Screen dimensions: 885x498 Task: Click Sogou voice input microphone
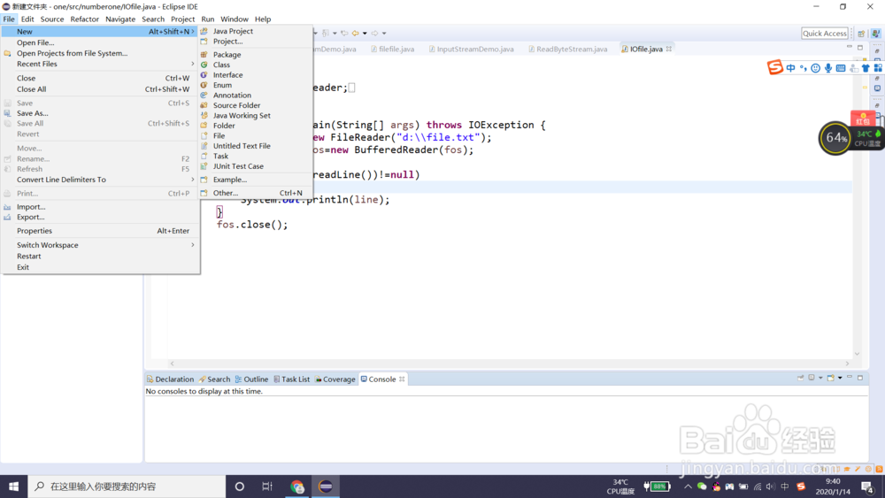tap(828, 68)
